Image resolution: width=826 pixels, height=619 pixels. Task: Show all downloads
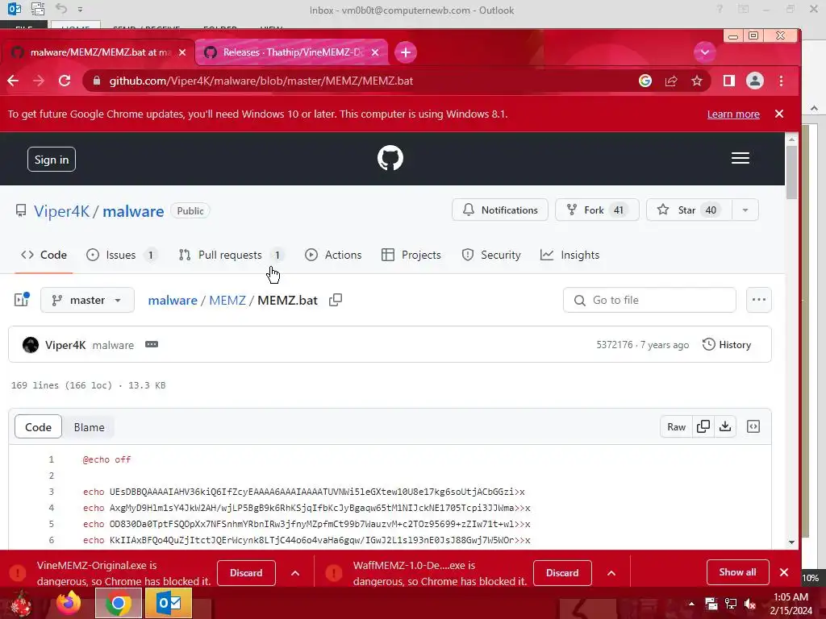tap(737, 572)
